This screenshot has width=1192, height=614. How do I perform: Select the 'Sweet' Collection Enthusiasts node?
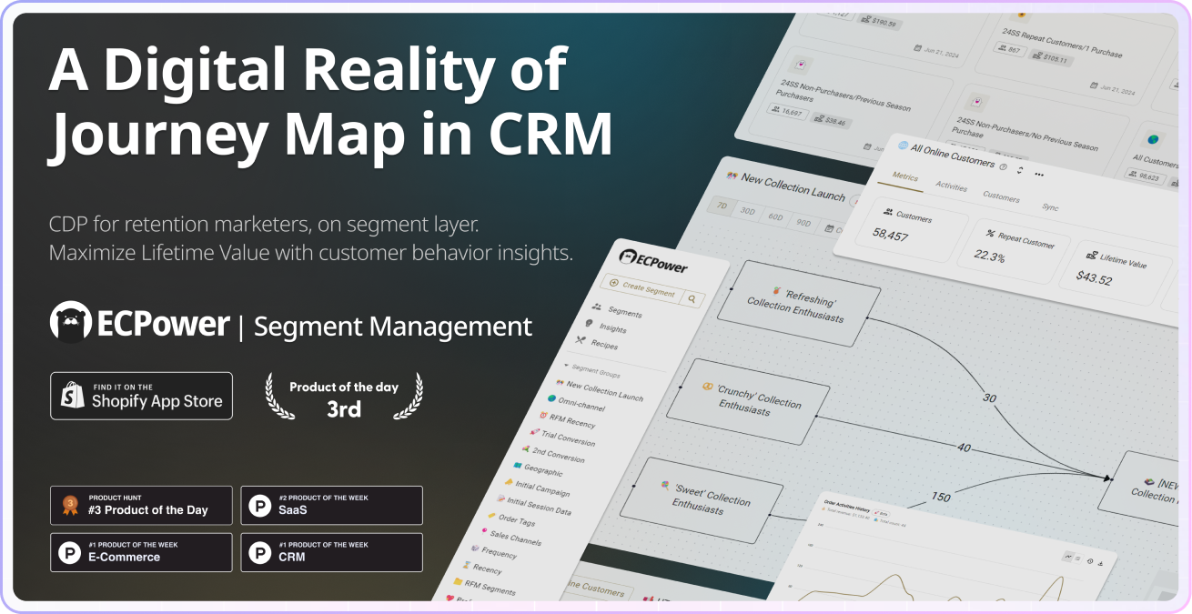tap(702, 498)
